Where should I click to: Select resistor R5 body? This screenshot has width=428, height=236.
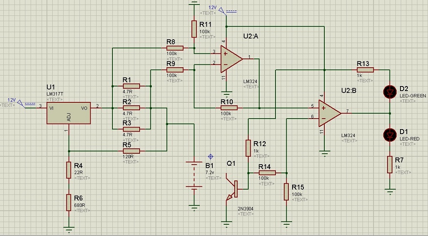click(131, 151)
